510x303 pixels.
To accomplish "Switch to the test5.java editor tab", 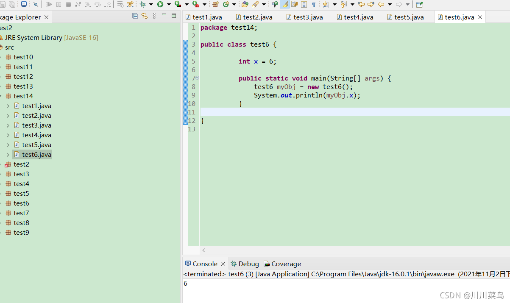I will pos(405,17).
